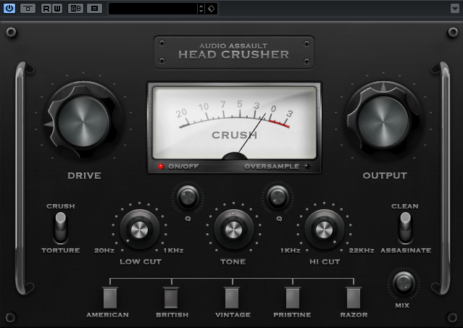Open preset browser diamond icon
This screenshot has width=463, height=328.
211,9
